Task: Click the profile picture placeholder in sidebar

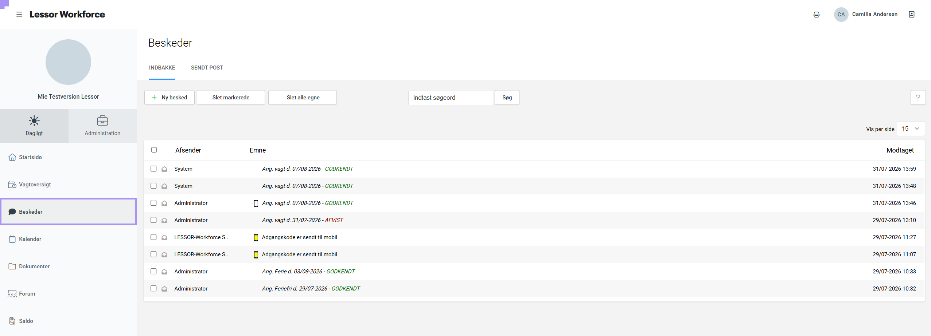Action: [68, 62]
